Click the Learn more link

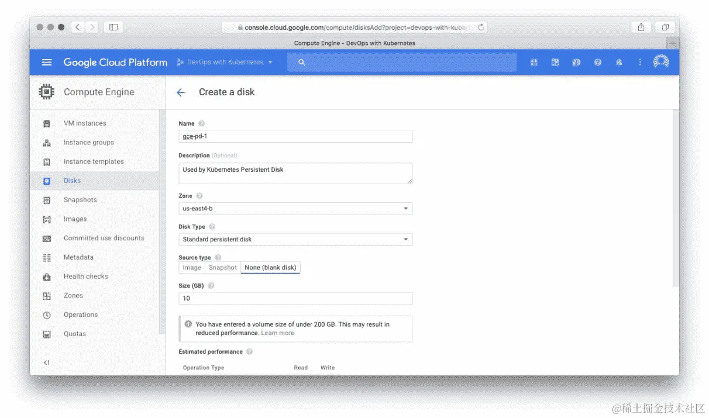pos(277,333)
